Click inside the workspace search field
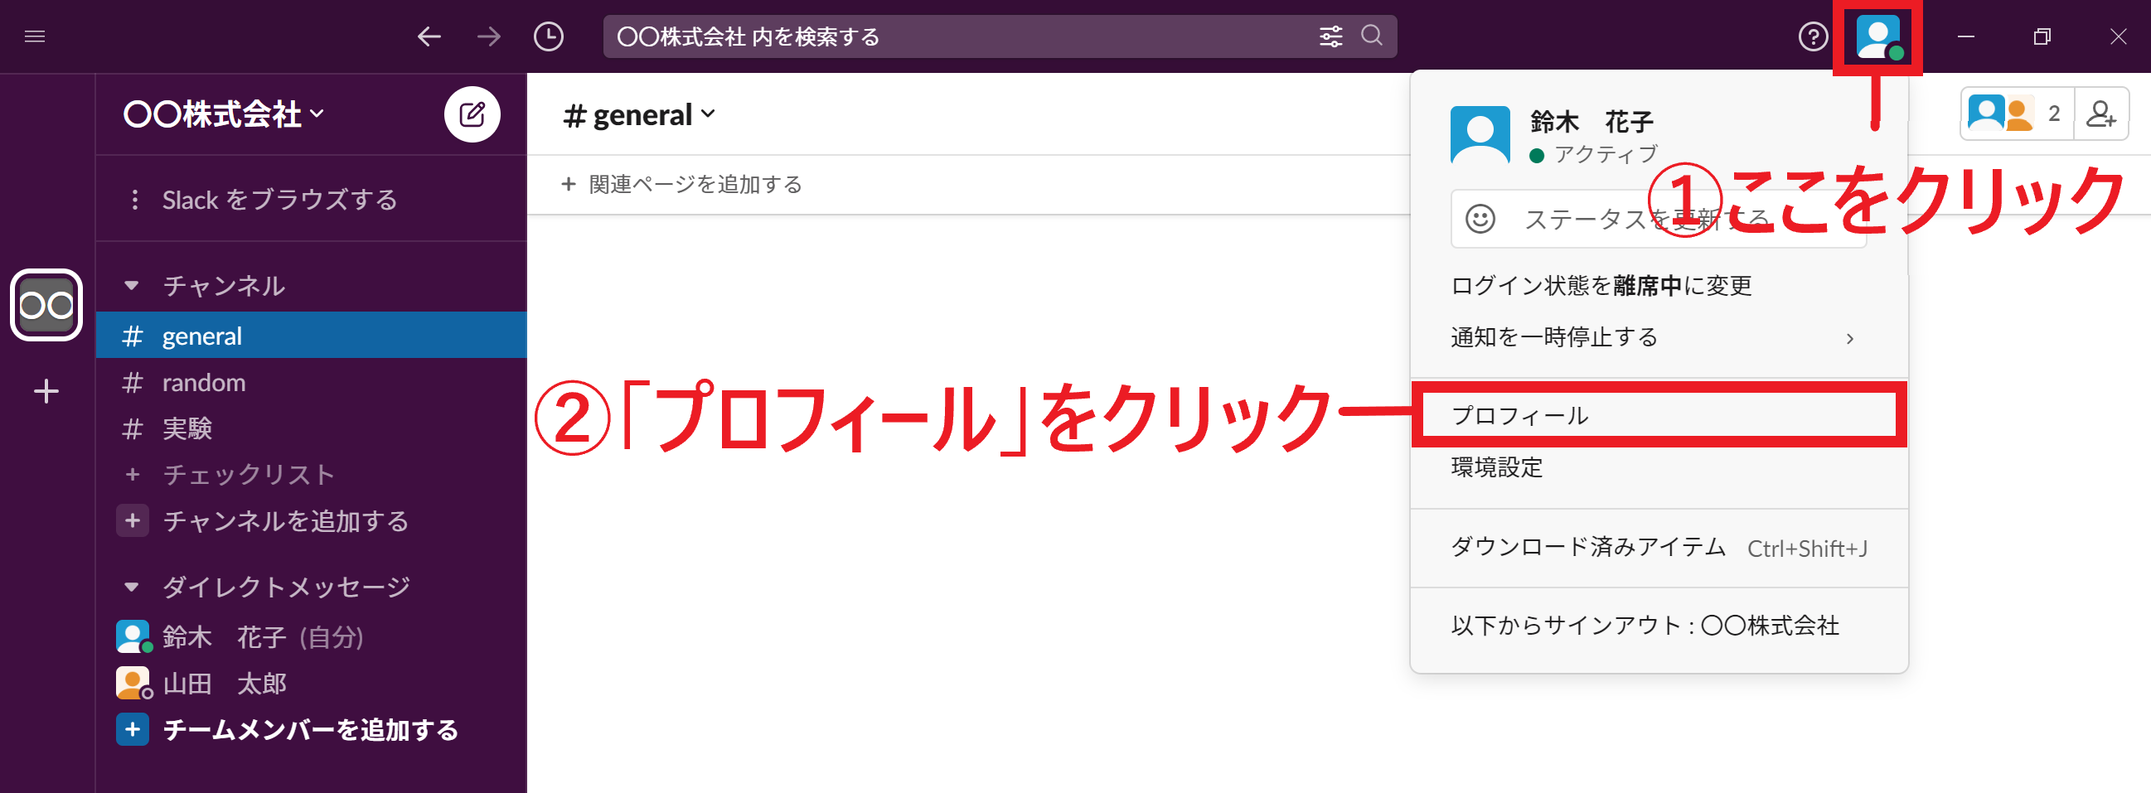 (x=918, y=36)
